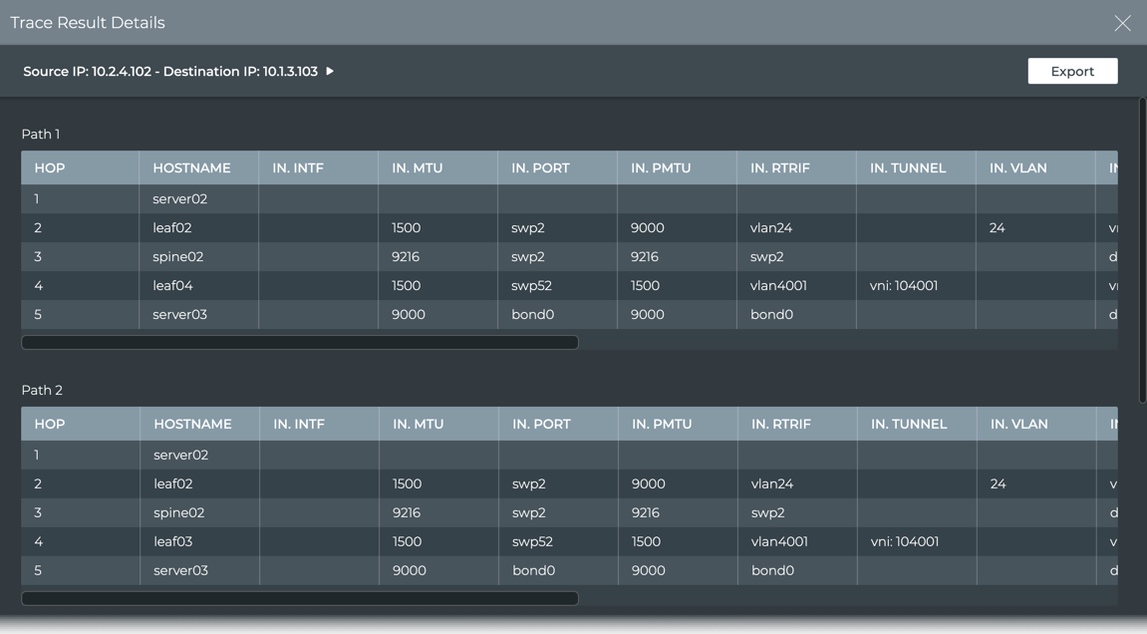Select leaf03 hostname in Path 2
Screen dimensions: 1147x634
[173, 541]
